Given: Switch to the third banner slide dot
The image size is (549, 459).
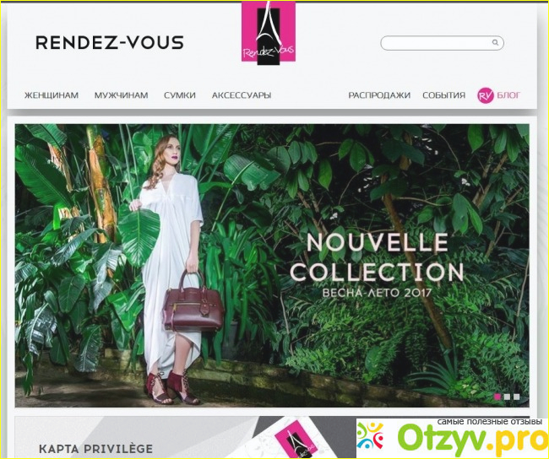Looking at the screenshot, I should coord(516,397).
